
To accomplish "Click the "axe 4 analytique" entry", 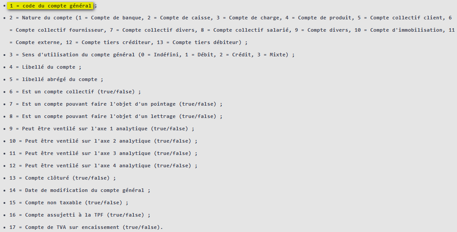I will 103,166.
